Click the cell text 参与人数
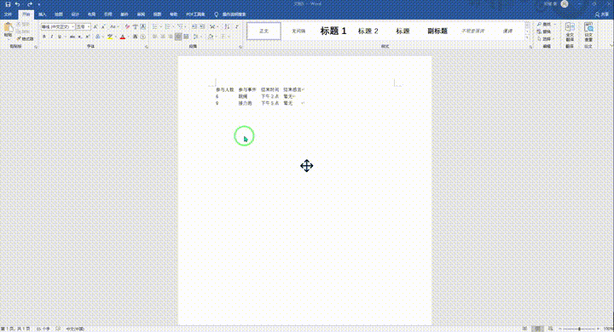This screenshot has width=614, height=332. (x=225, y=89)
